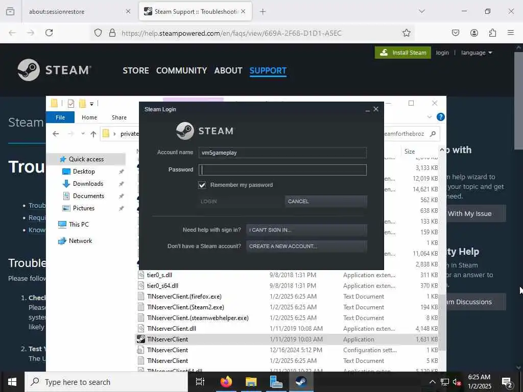The width and height of the screenshot is (523, 392).
Task: Open SUPPORT on Steam navigation
Action: coord(268,70)
